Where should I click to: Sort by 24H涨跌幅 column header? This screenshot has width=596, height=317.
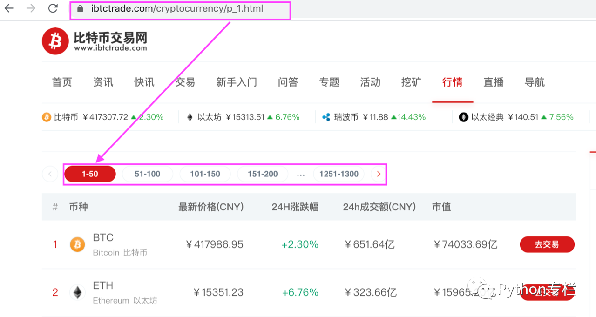point(295,207)
